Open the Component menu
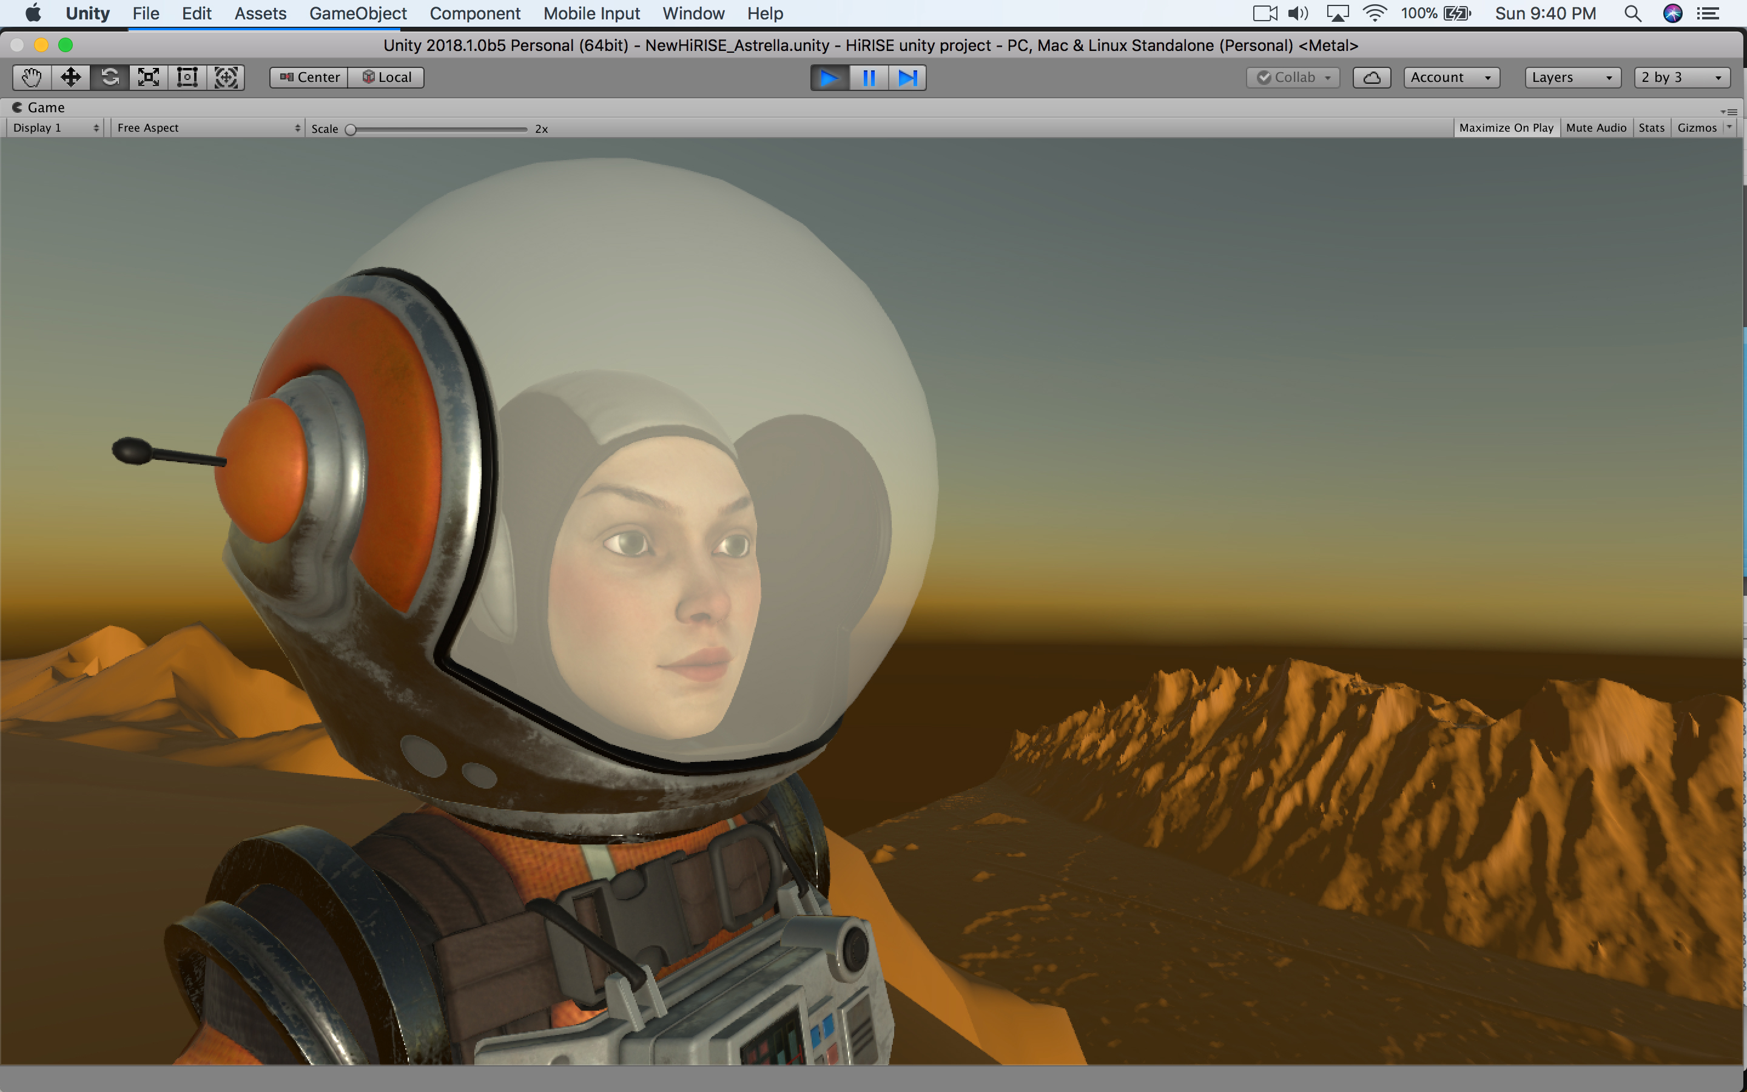 click(475, 14)
